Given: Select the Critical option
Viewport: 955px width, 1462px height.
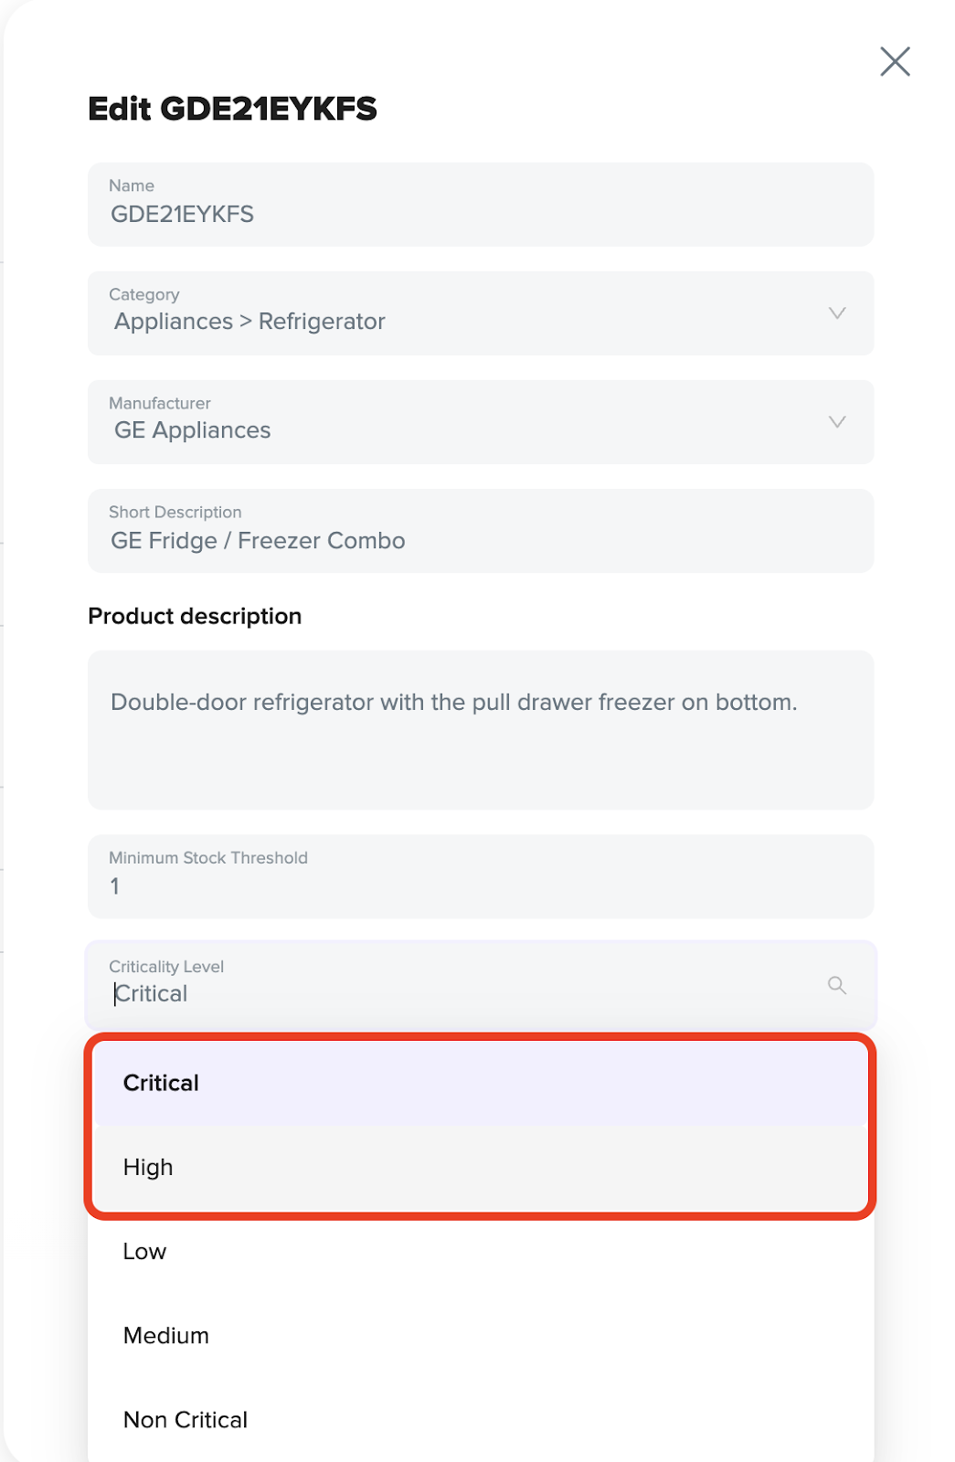Looking at the screenshot, I should click(x=481, y=1083).
